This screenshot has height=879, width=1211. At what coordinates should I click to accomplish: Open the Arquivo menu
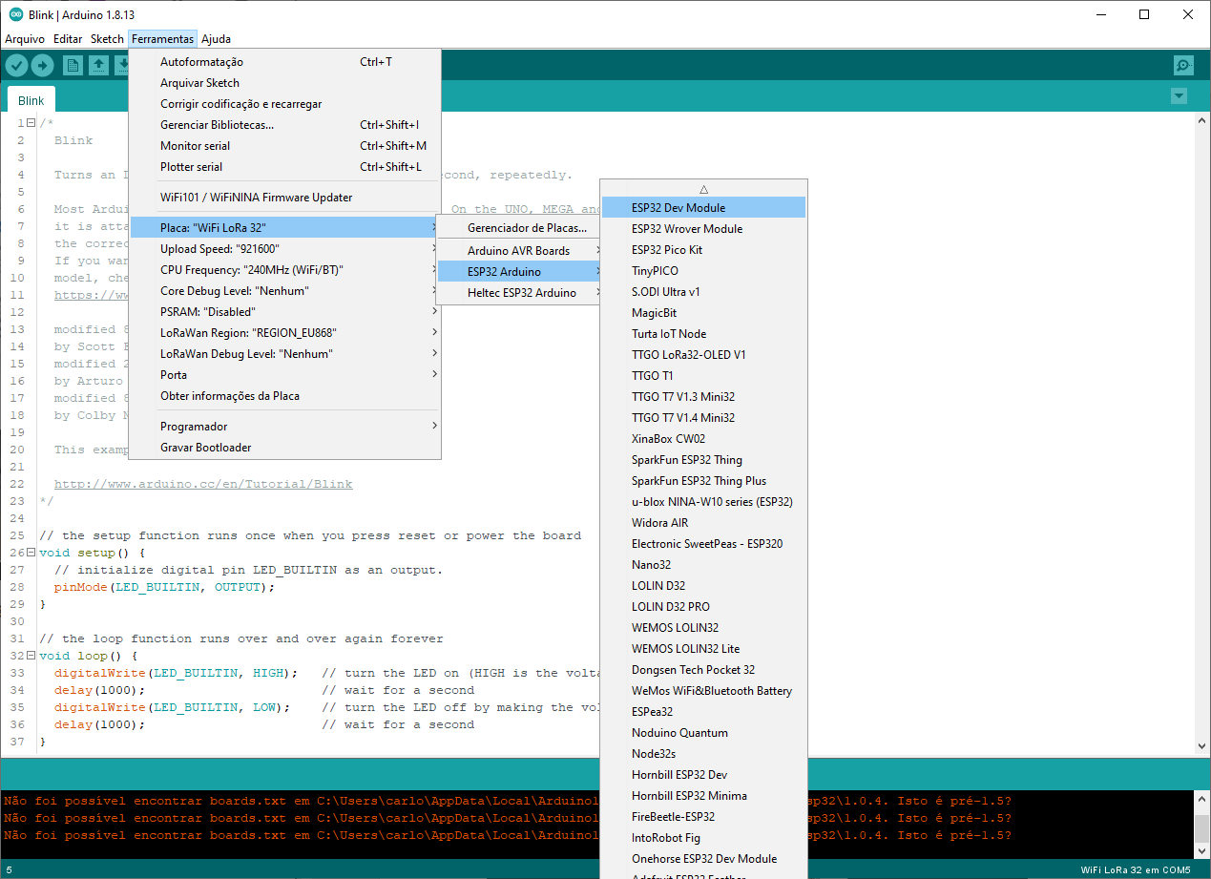coord(25,39)
